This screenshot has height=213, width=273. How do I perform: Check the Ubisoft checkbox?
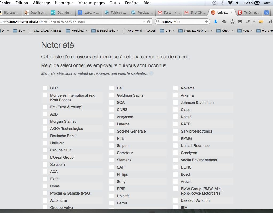(112, 196)
